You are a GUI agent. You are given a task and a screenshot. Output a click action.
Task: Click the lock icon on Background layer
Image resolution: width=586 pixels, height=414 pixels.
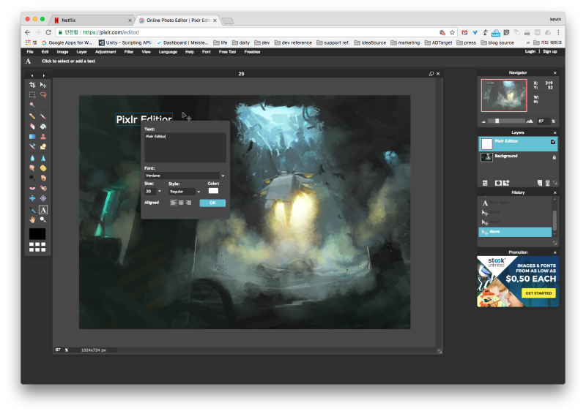[554, 157]
